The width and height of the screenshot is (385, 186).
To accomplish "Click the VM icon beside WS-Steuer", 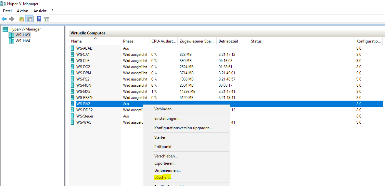I will 72,116.
